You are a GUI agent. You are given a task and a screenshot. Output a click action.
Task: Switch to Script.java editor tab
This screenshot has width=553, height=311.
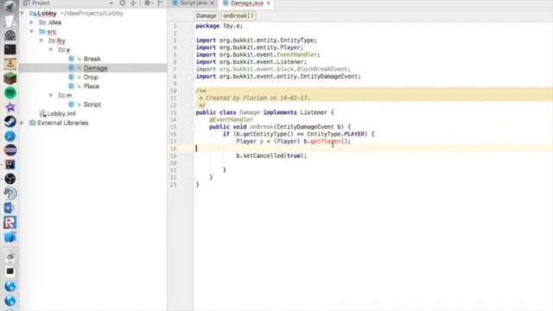tap(194, 3)
